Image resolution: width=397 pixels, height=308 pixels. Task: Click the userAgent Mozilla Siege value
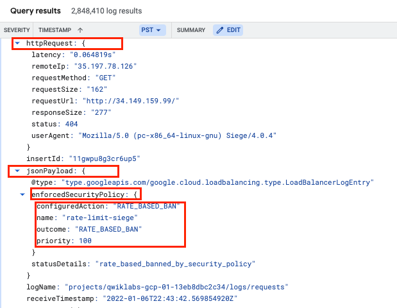[x=177, y=135]
